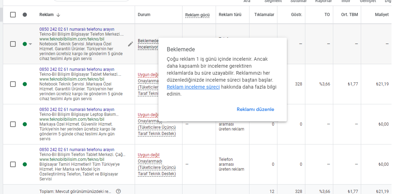The image size is (395, 194).
Task: Click the gray status dot in the header
Action: (x=25, y=15)
